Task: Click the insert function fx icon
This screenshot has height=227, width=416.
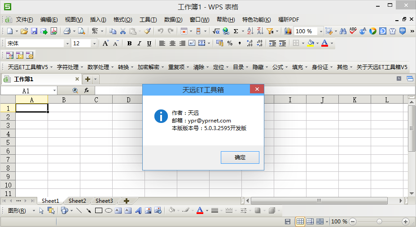Action: [87, 91]
